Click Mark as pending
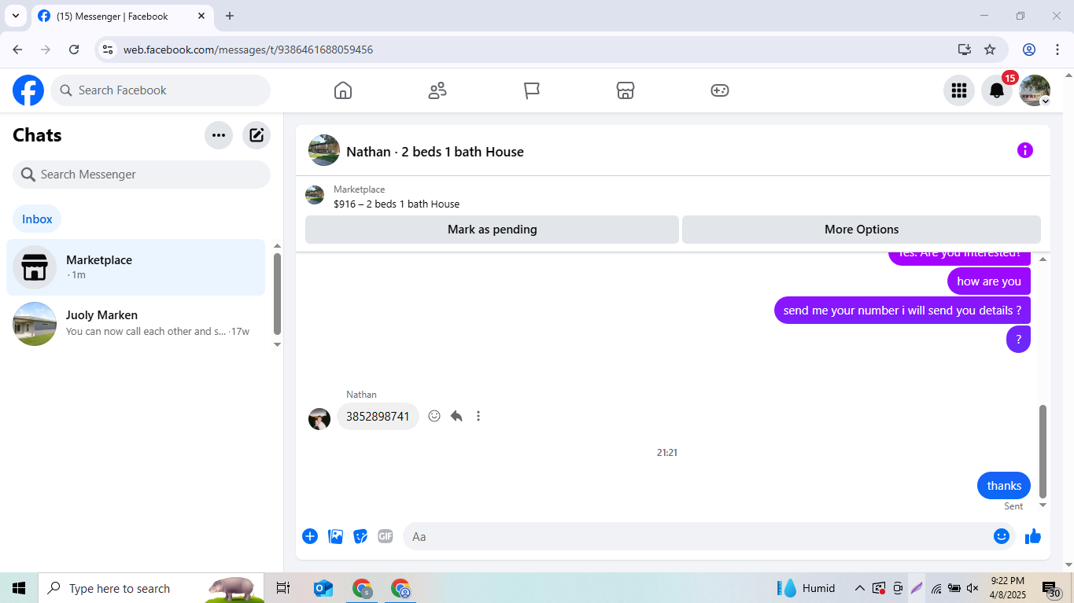The height and width of the screenshot is (603, 1074). tap(492, 230)
